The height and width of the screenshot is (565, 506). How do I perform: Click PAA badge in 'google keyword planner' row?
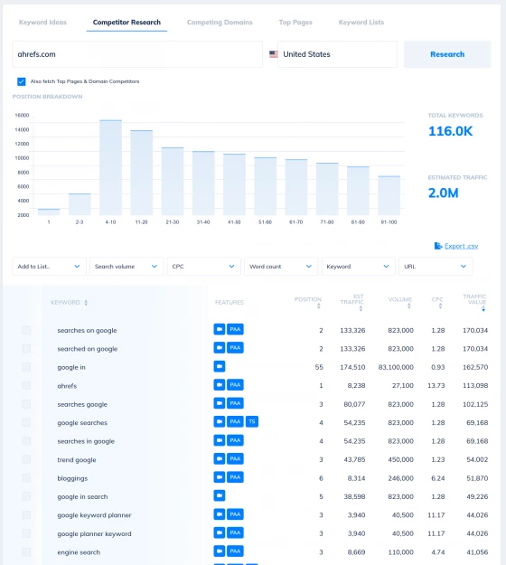click(x=235, y=514)
